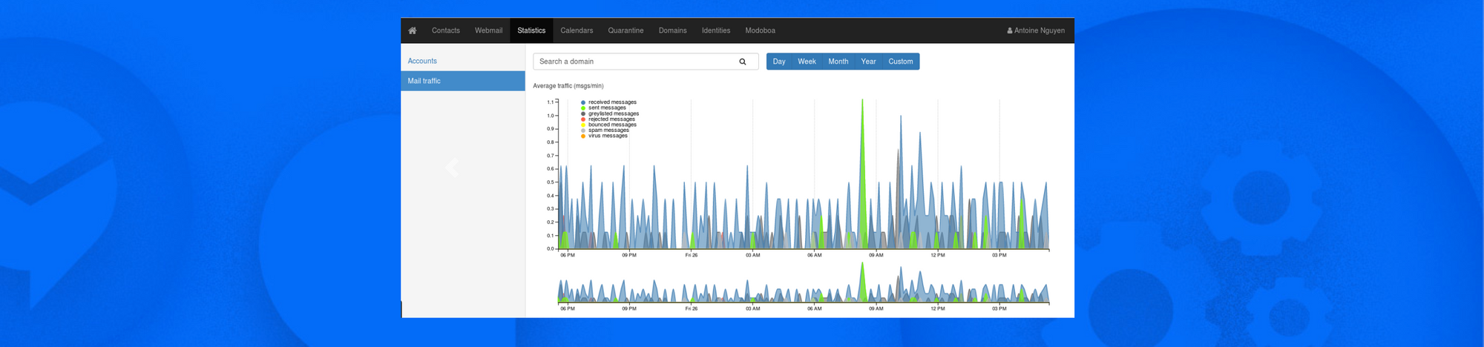Viewport: 1484px width, 347px height.
Task: Click the green sent messages legend dot
Action: click(583, 108)
